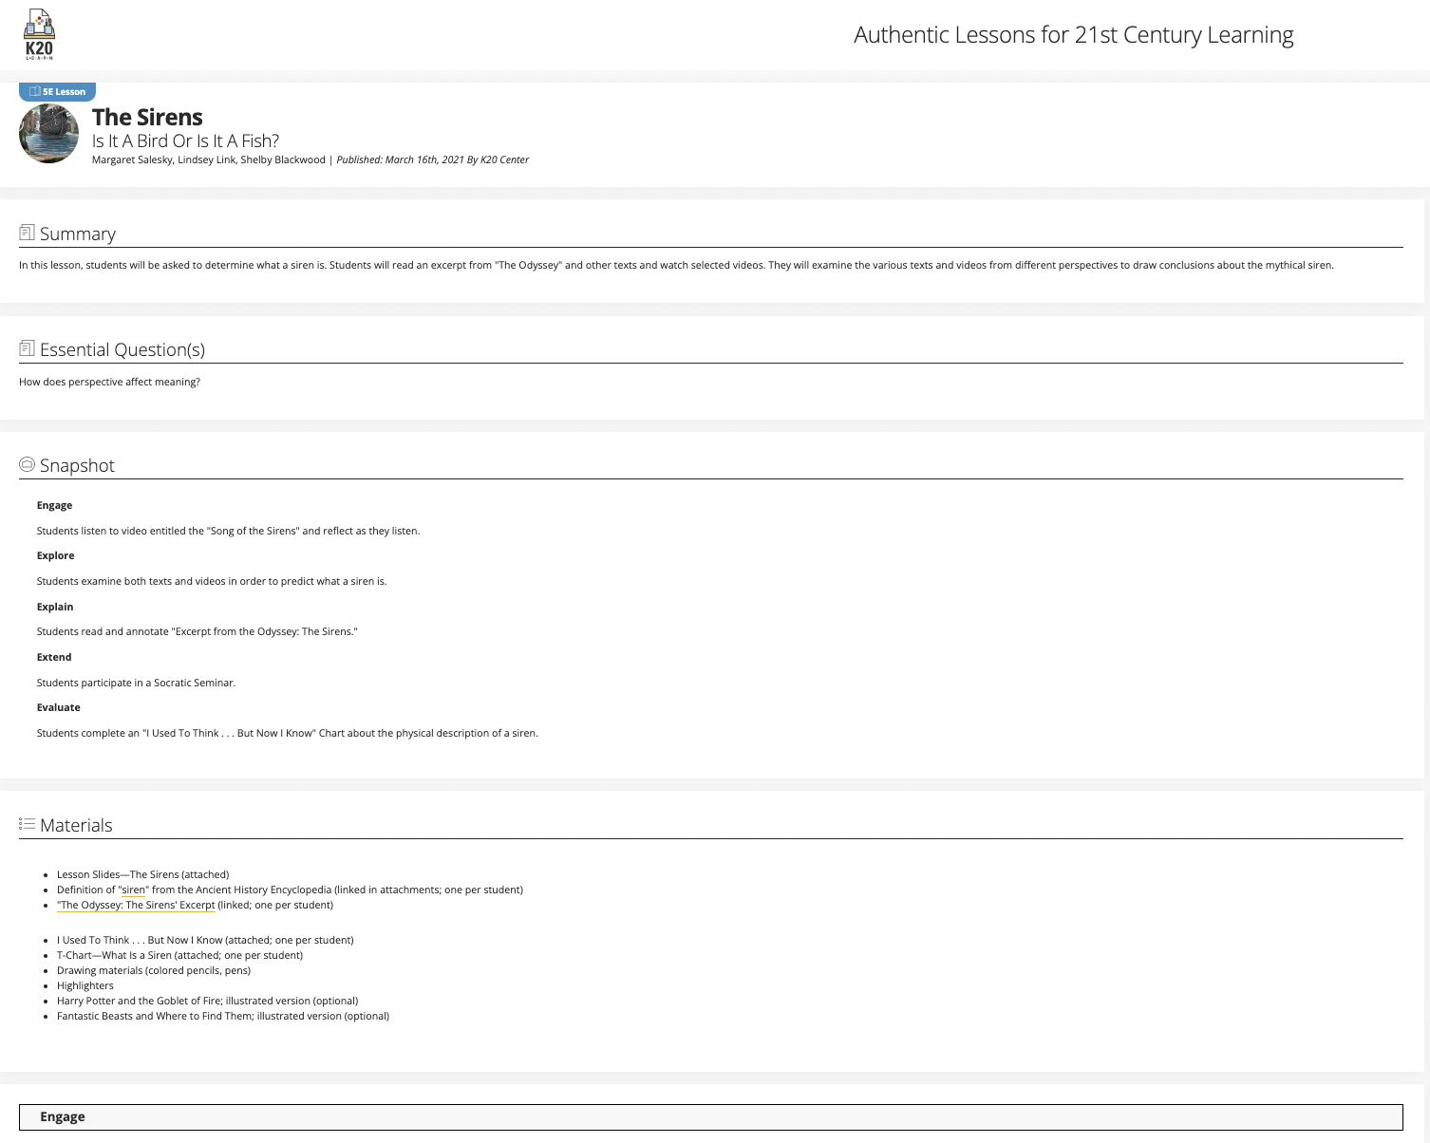Click author name Margaret Salesky
The width and height of the screenshot is (1430, 1143).
pyautogui.click(x=131, y=160)
